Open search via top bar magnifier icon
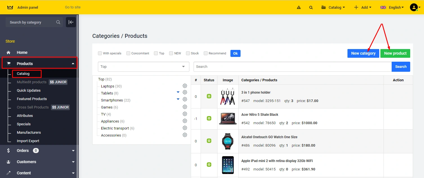This screenshot has height=178, width=424. [311, 8]
